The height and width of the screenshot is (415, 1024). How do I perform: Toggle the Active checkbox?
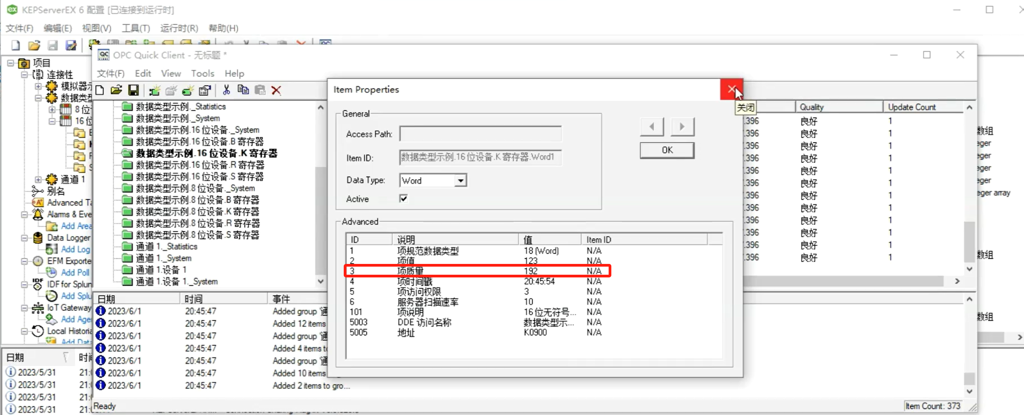(404, 199)
